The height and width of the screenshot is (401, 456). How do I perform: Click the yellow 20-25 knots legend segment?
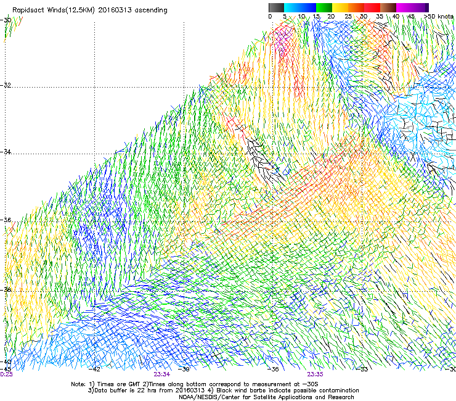340,7
